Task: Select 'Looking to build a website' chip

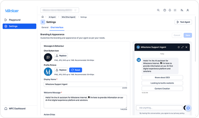Action: pos(162,83)
